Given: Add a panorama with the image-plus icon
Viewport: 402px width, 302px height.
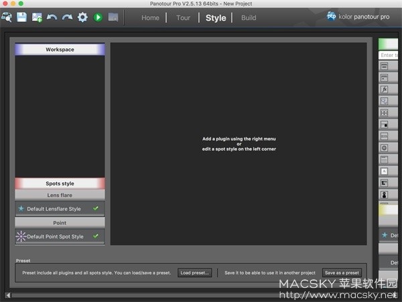Looking at the screenshot, I should 37,17.
